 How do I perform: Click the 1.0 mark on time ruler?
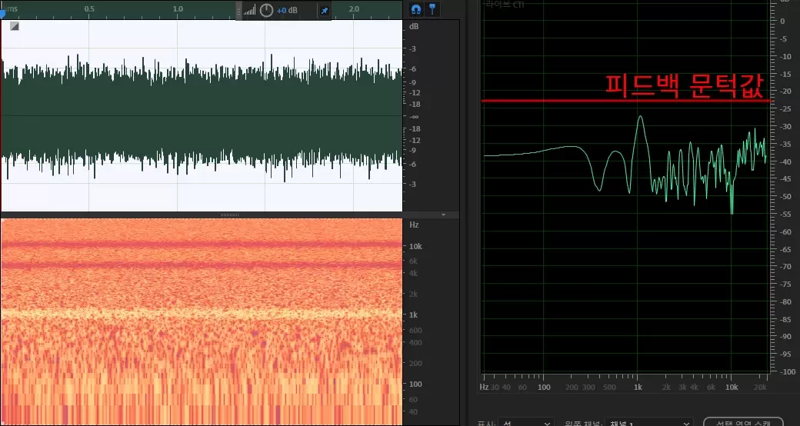click(178, 8)
